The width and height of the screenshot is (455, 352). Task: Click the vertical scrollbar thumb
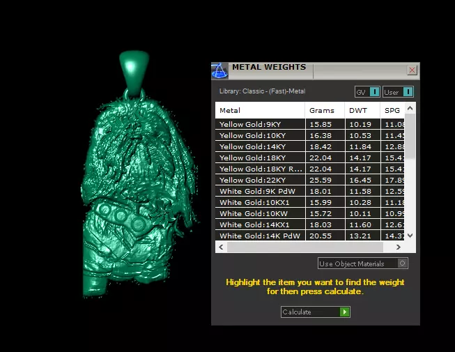[410, 137]
